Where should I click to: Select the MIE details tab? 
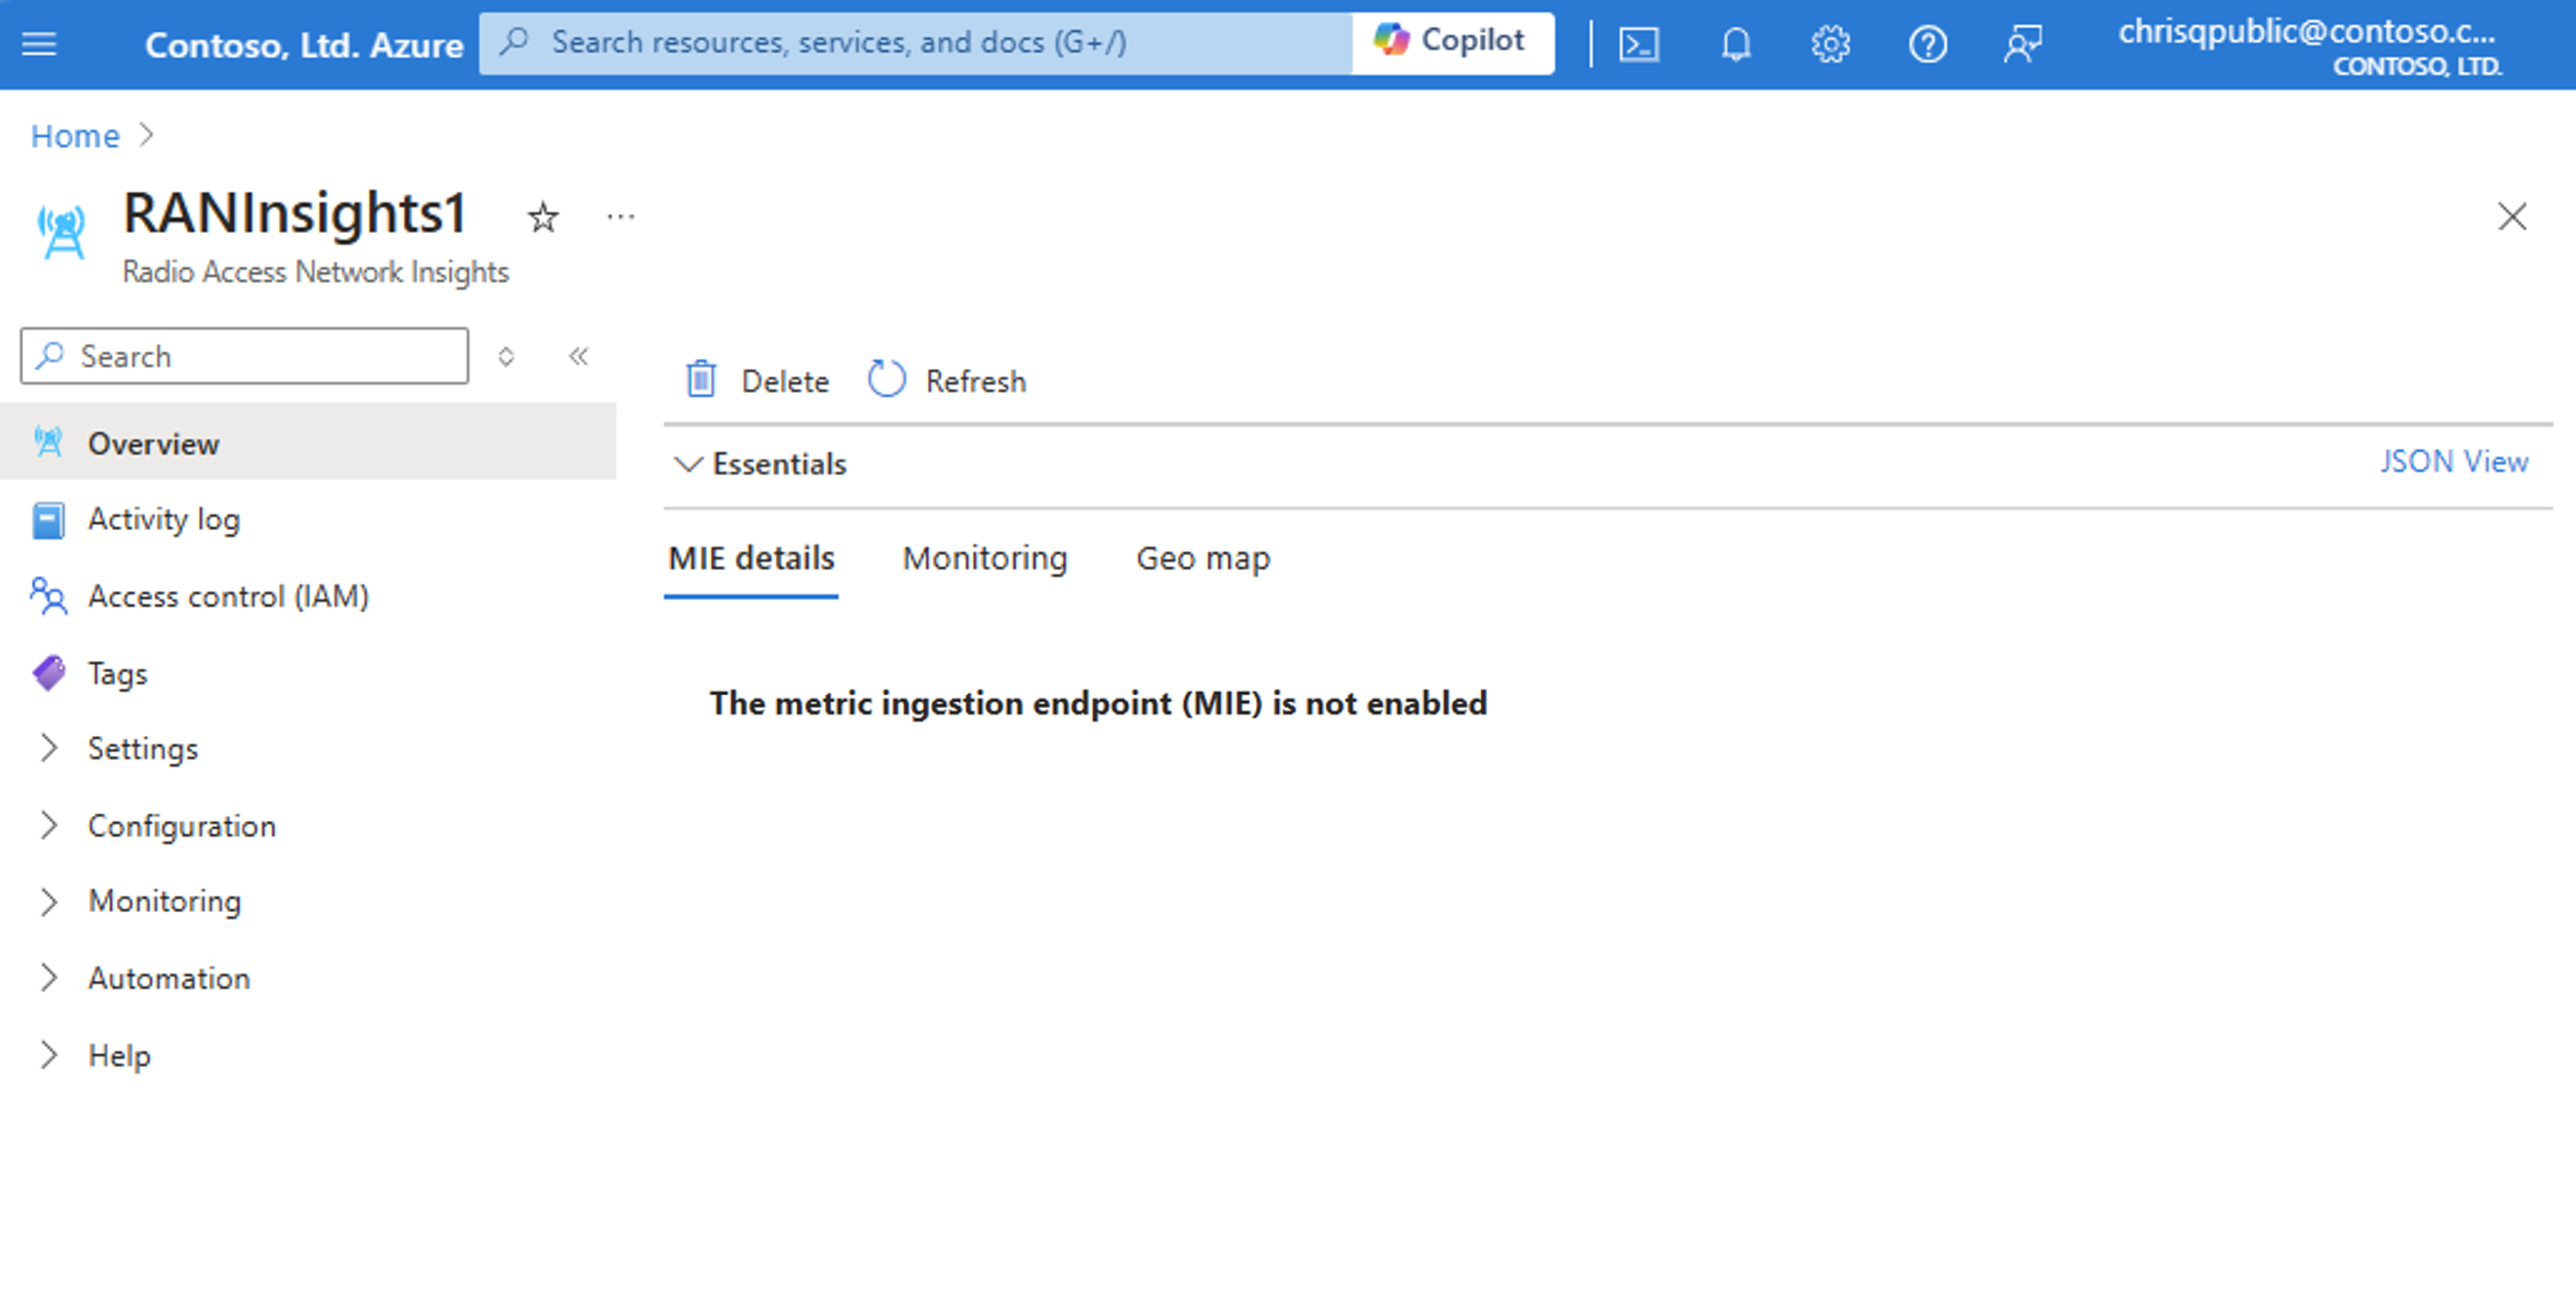[753, 557]
